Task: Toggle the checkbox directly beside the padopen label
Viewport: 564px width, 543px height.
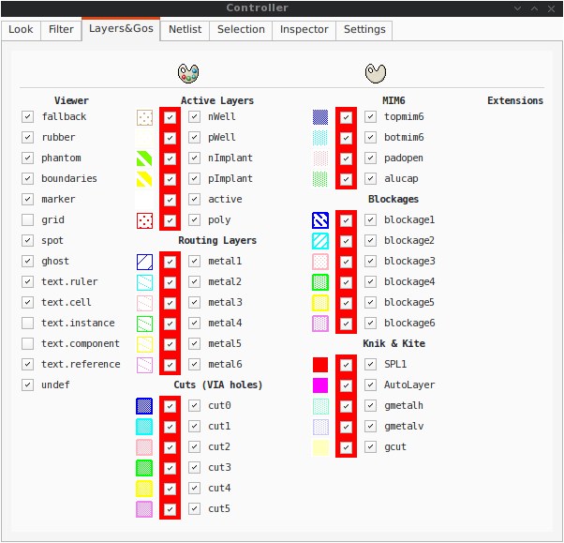Action: click(370, 158)
